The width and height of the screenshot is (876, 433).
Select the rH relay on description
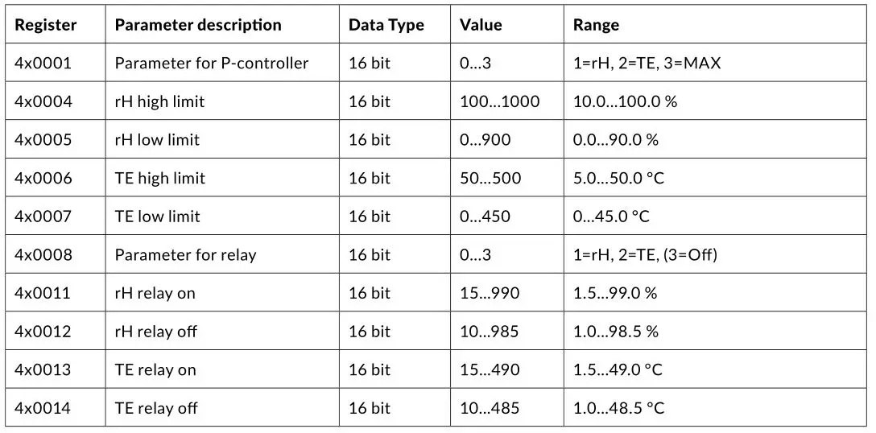coord(155,293)
